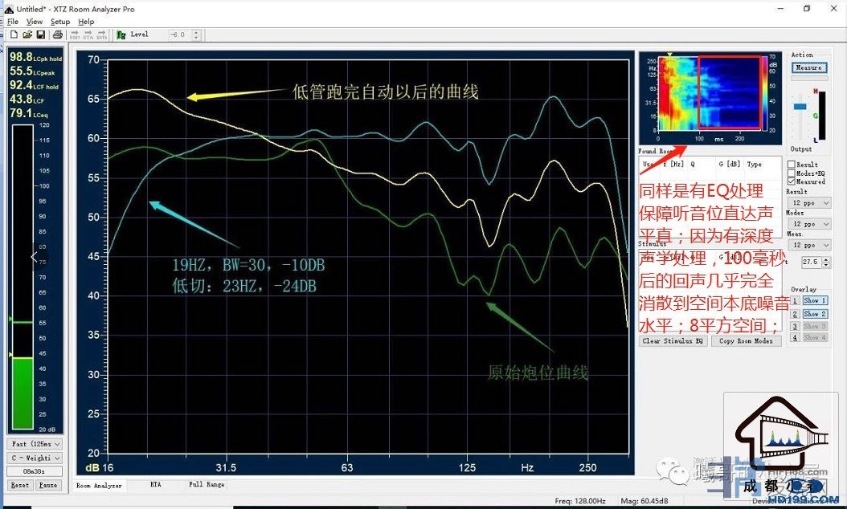The height and width of the screenshot is (509, 847).
Task: Click the overlay 2 number icon
Action: [x=795, y=314]
